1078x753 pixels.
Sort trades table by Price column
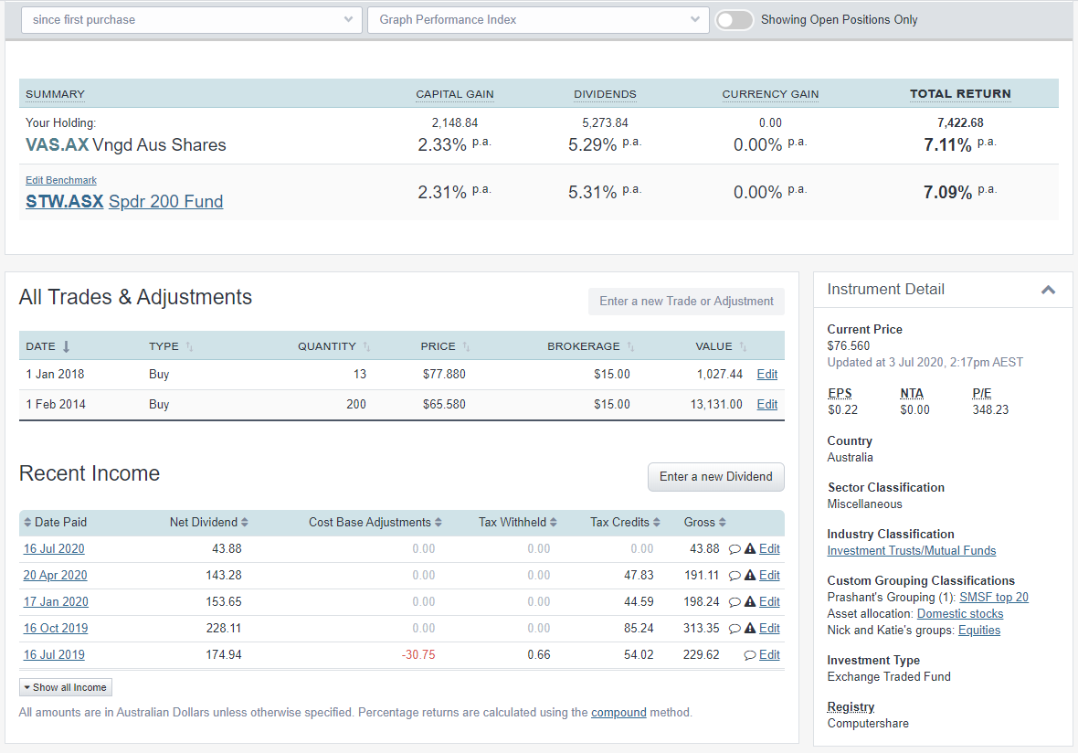(465, 346)
